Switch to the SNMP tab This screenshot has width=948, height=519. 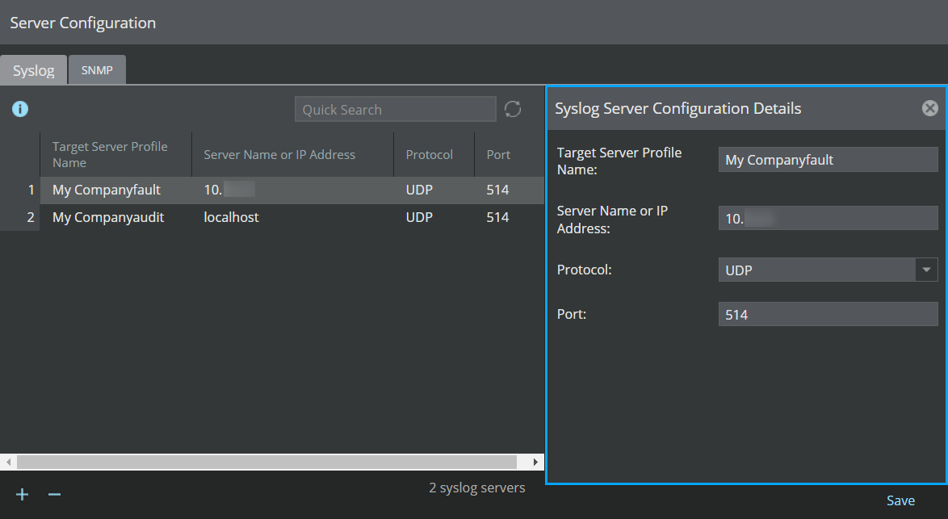tap(98, 70)
